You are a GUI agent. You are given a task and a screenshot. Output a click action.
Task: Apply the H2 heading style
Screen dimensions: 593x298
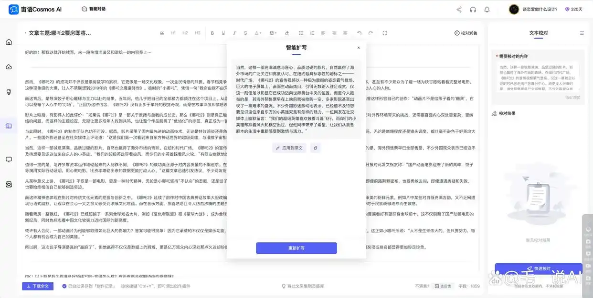185,33
